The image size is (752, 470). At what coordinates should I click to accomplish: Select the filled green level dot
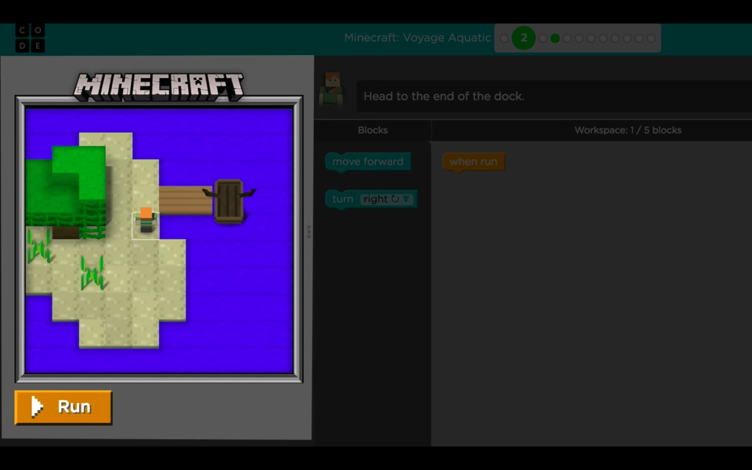[x=555, y=38]
